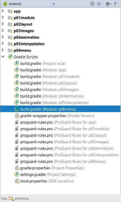Click the settings.gradle gradle icon
This screenshot has height=202, width=121.
[x=17, y=175]
